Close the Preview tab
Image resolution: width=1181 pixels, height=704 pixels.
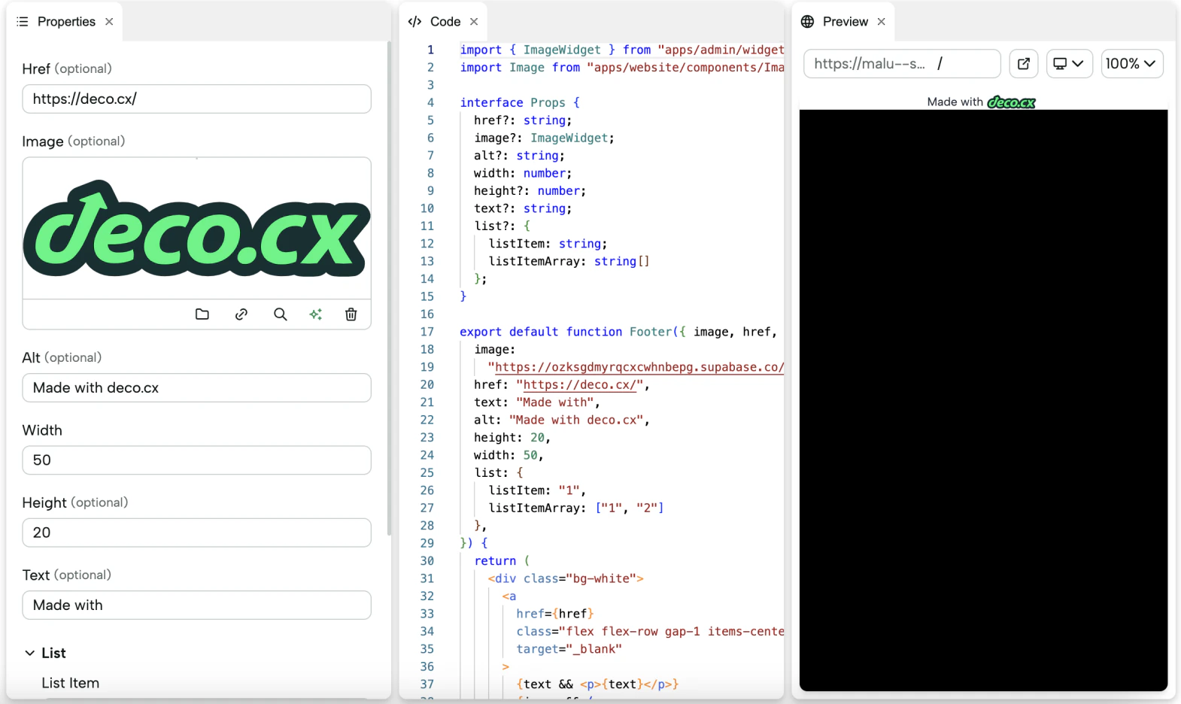(881, 22)
